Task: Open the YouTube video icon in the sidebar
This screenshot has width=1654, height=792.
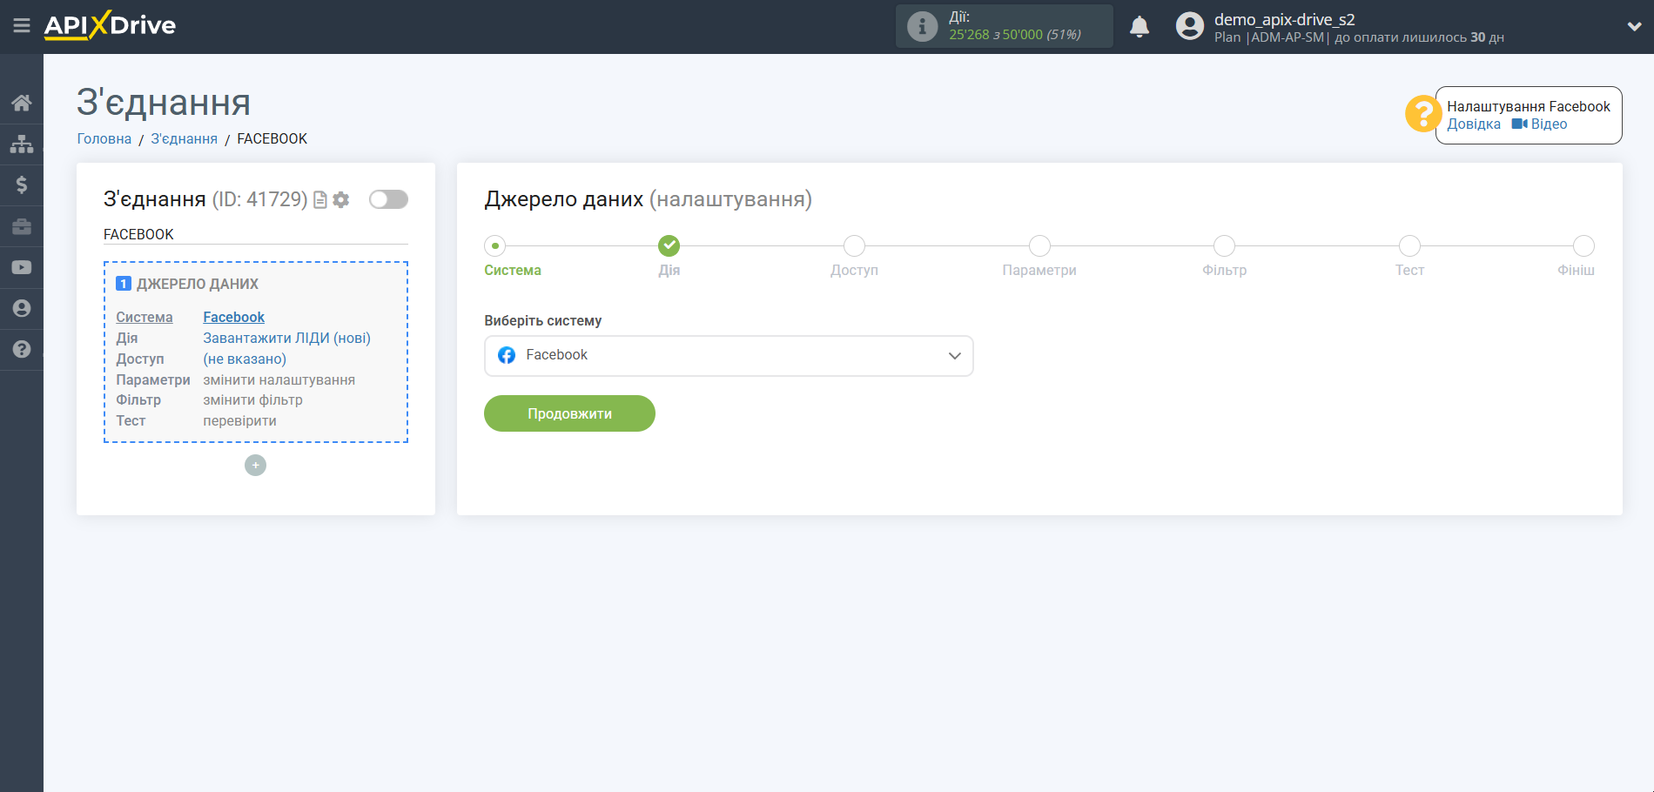Action: (22, 267)
